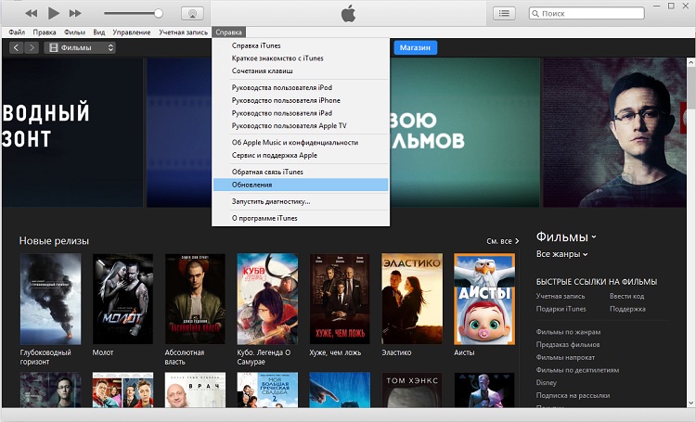Click См. все link for new releases
Viewport: 696px width, 422px height.
502,241
